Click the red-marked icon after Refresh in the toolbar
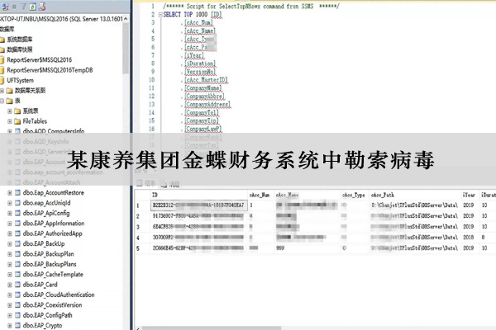Viewport: 496px width, 330px height. coord(42,6)
